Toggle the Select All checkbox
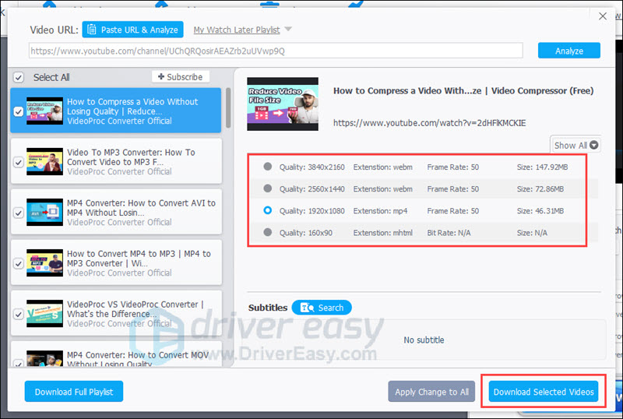The width and height of the screenshot is (623, 419). [19, 77]
